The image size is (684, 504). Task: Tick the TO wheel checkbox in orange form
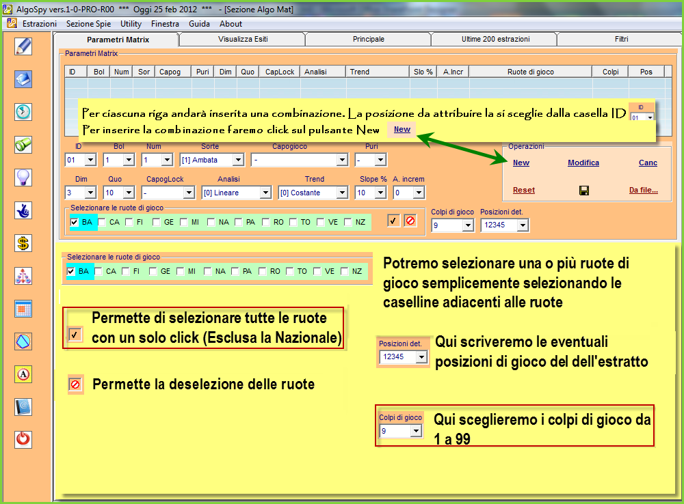point(293,222)
